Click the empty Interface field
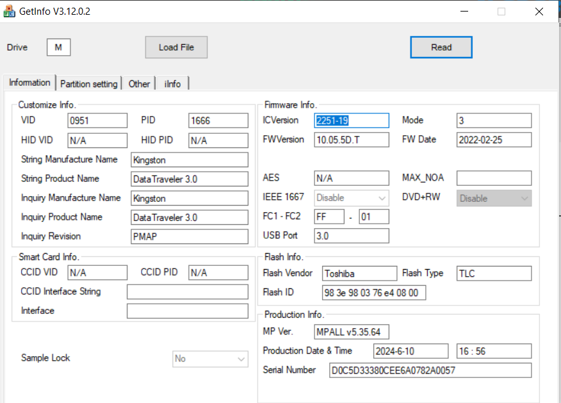Screen dimensions: 561x403 [x=188, y=311]
